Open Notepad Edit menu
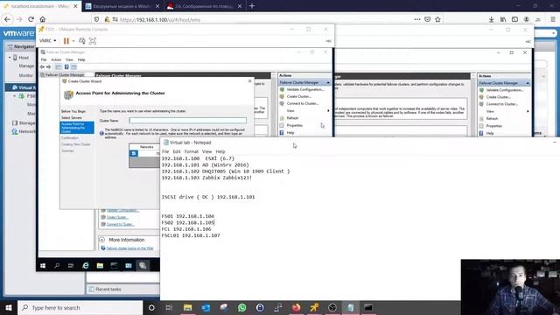 [177, 151]
